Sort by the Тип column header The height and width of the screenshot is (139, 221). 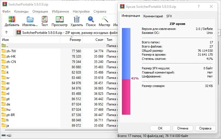point(111,40)
